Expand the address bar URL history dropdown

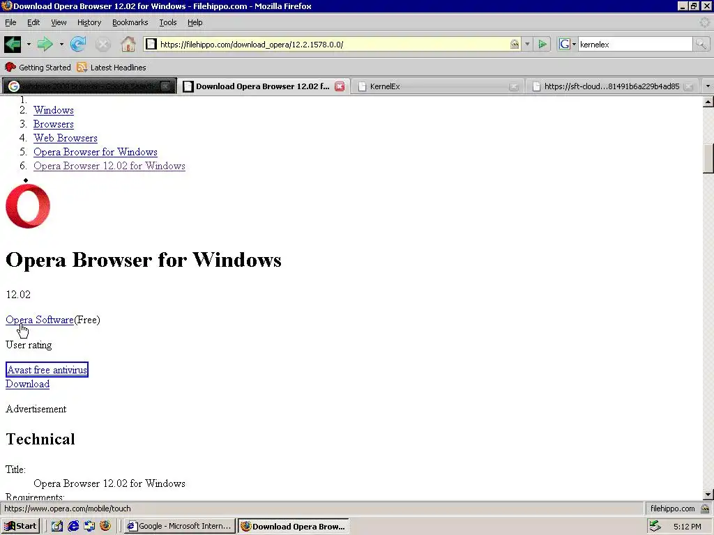pos(527,44)
